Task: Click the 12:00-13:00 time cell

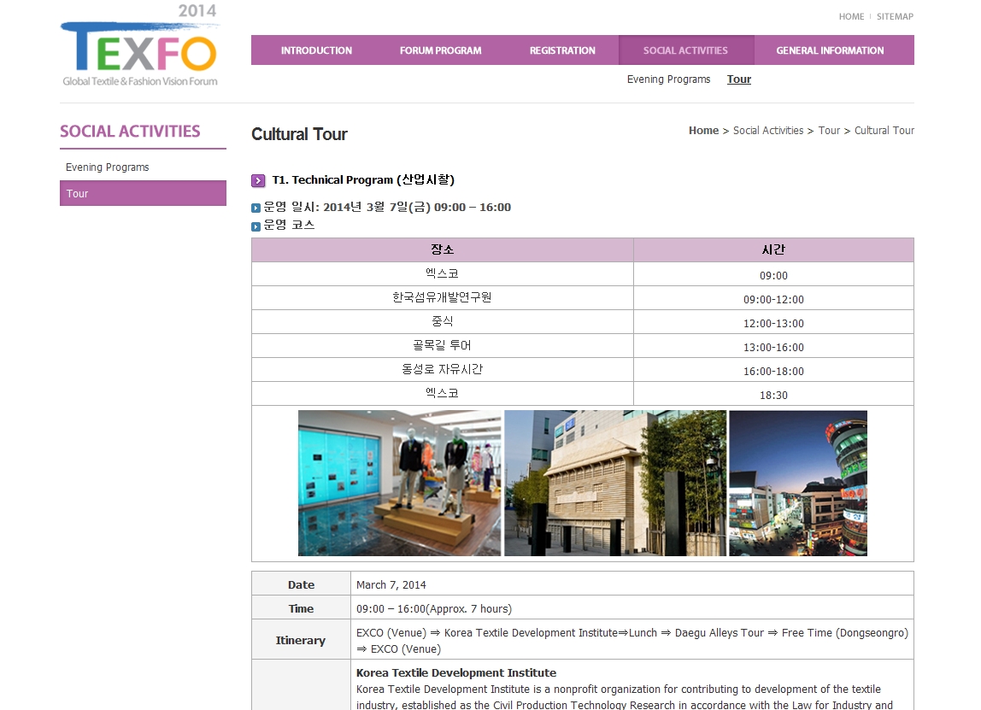Action: tap(773, 323)
